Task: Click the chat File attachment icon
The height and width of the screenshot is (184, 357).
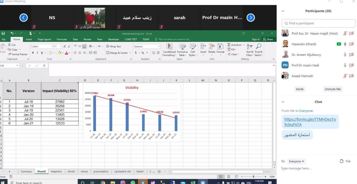Action: click(x=342, y=161)
